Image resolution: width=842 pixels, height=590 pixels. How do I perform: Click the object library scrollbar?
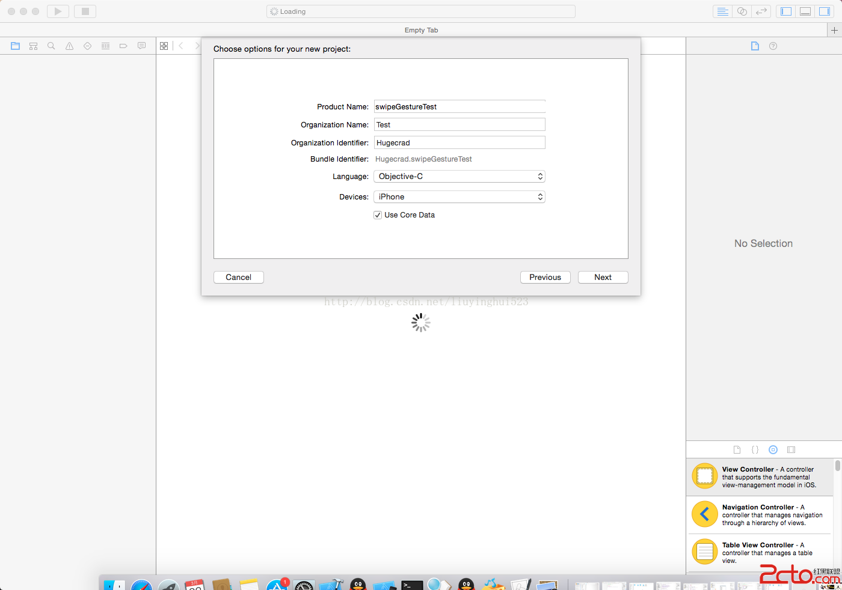(x=837, y=466)
